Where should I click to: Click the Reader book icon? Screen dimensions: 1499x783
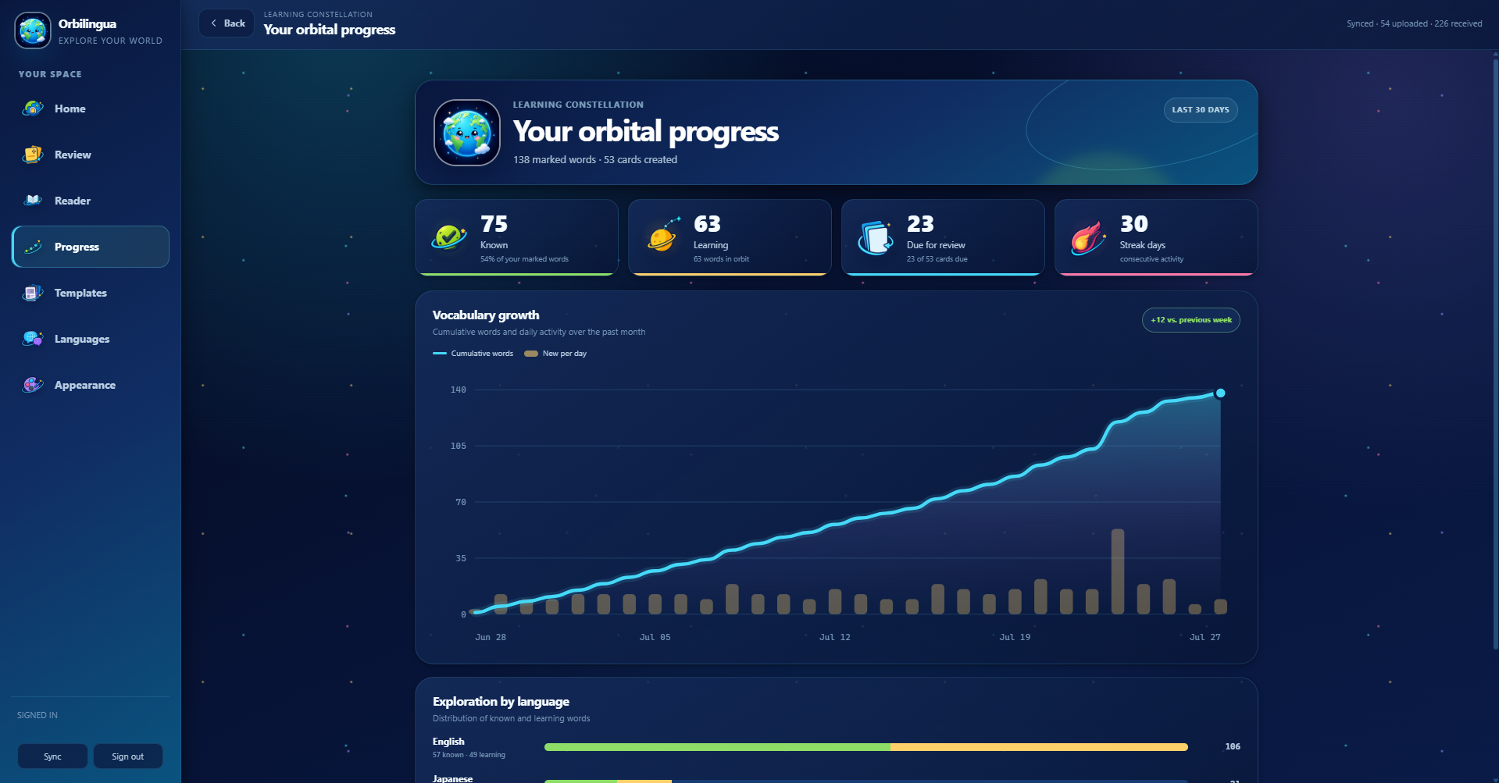(x=33, y=201)
